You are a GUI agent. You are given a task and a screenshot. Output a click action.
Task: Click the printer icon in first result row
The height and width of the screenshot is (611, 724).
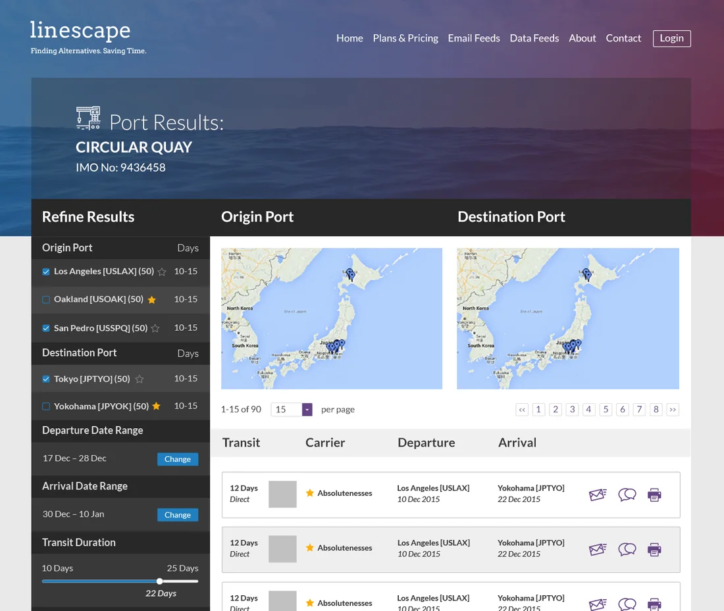(654, 495)
